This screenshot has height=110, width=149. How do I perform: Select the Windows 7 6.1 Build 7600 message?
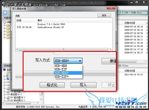click(x=51, y=24)
